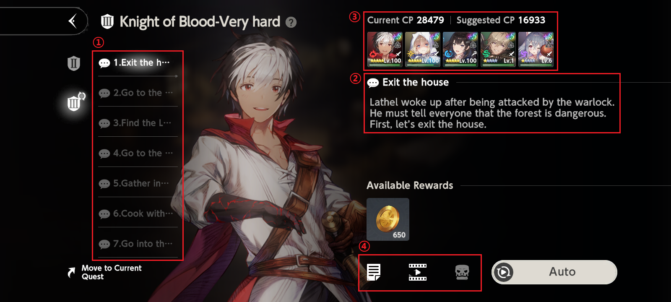The height and width of the screenshot is (302, 671).
Task: Open the cutscene film strip icon
Action: click(x=418, y=272)
